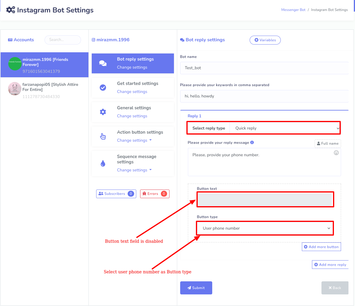
Task: Focus the accounts Search field
Action: 63,40
